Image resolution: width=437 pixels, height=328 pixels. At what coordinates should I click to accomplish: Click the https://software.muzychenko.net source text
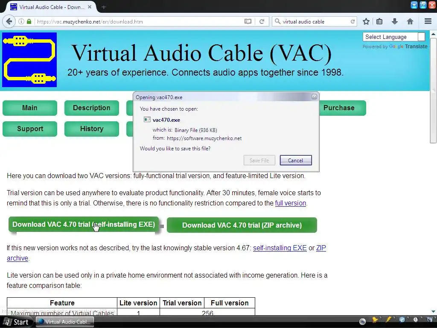pyautogui.click(x=204, y=138)
